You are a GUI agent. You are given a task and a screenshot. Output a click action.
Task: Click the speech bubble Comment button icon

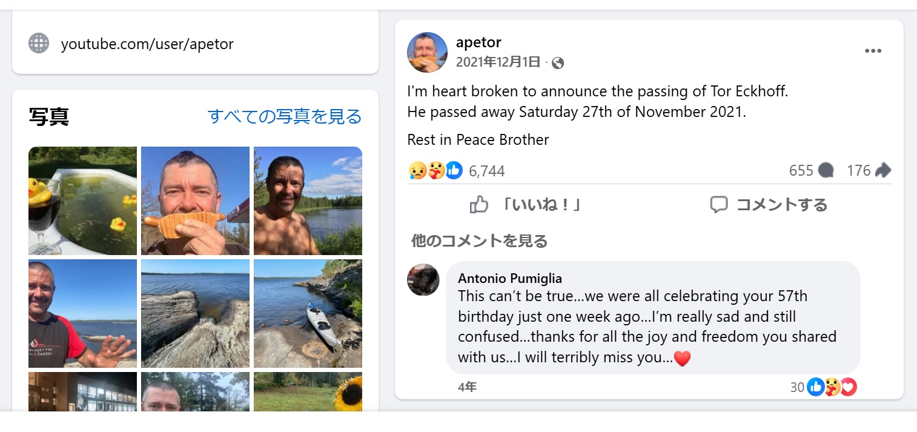pyautogui.click(x=719, y=205)
